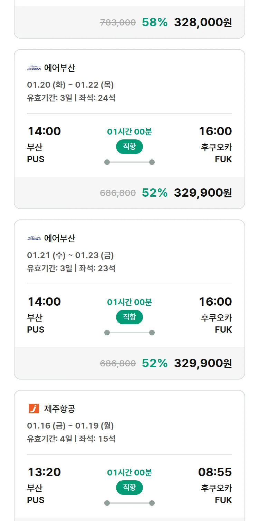Screen dimensions: 259x521
Task: Click 유효기간: 3일 | 좌석: 24석 text
Action: click(71, 98)
